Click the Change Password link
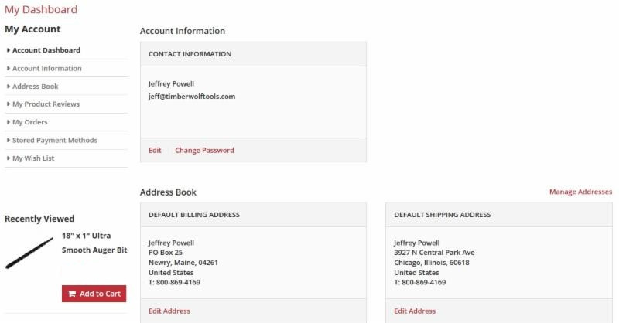 (204, 151)
